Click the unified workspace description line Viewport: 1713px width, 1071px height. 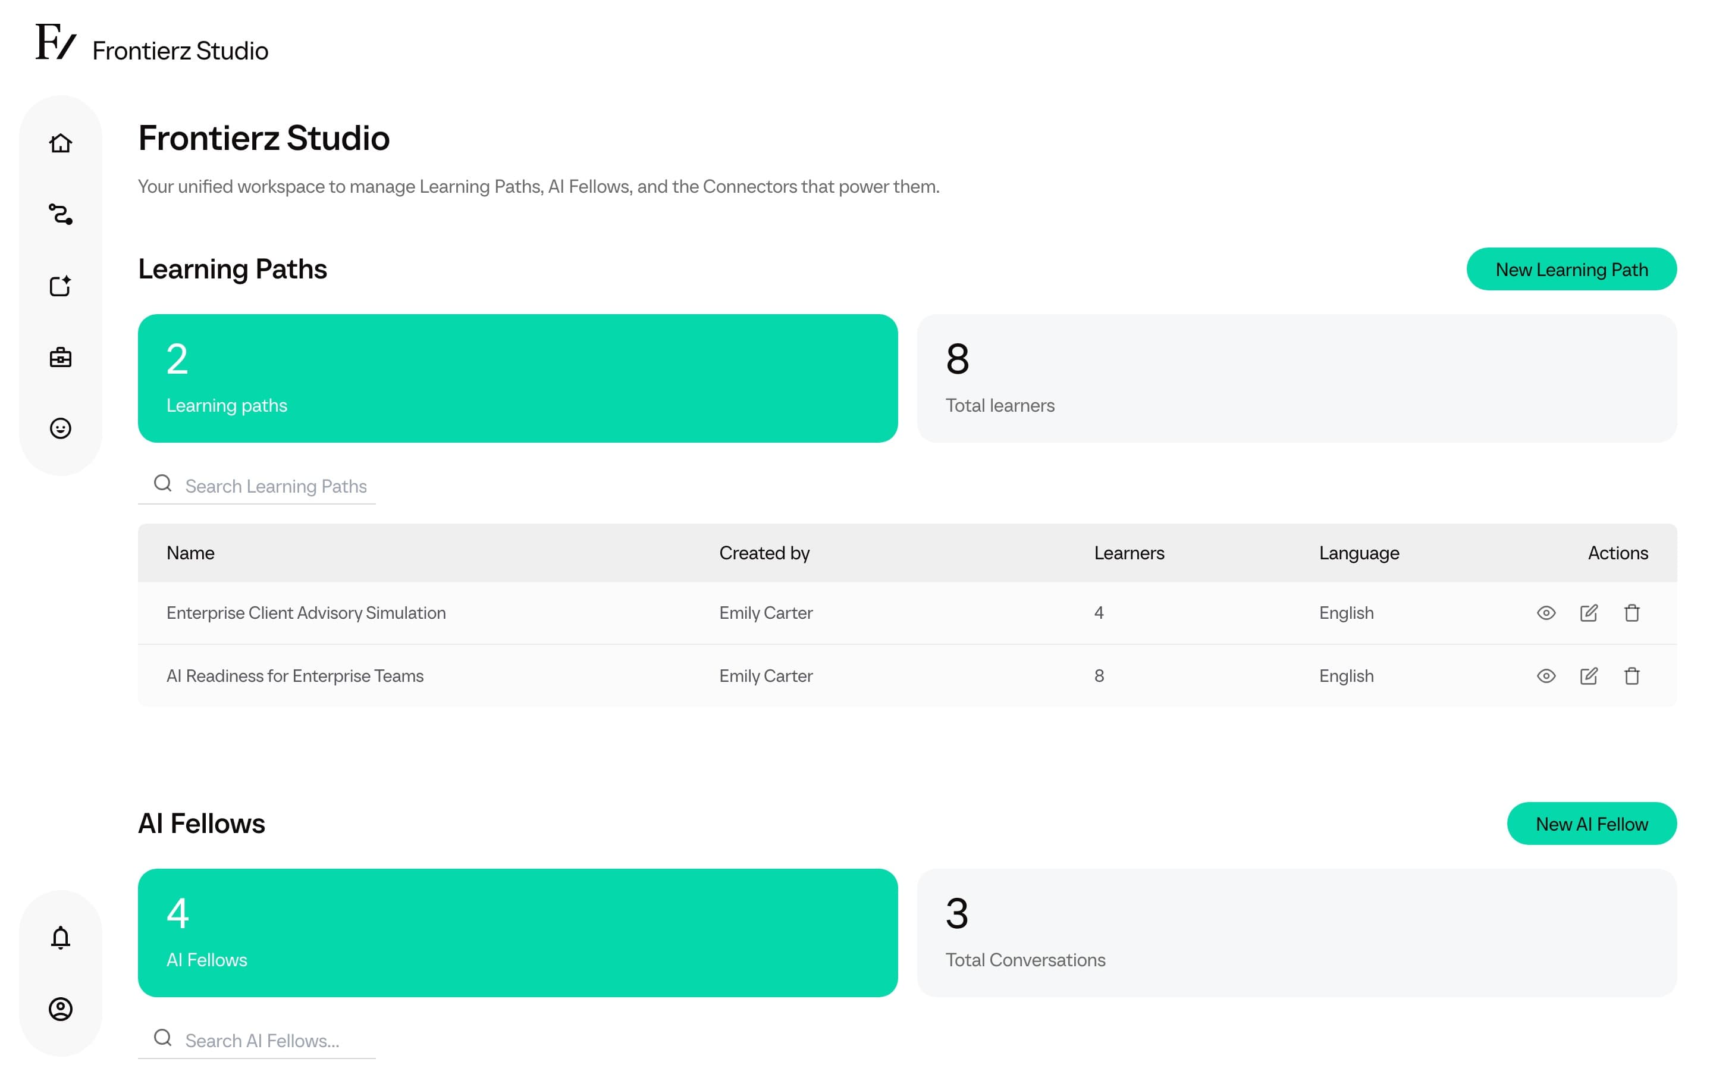538,186
